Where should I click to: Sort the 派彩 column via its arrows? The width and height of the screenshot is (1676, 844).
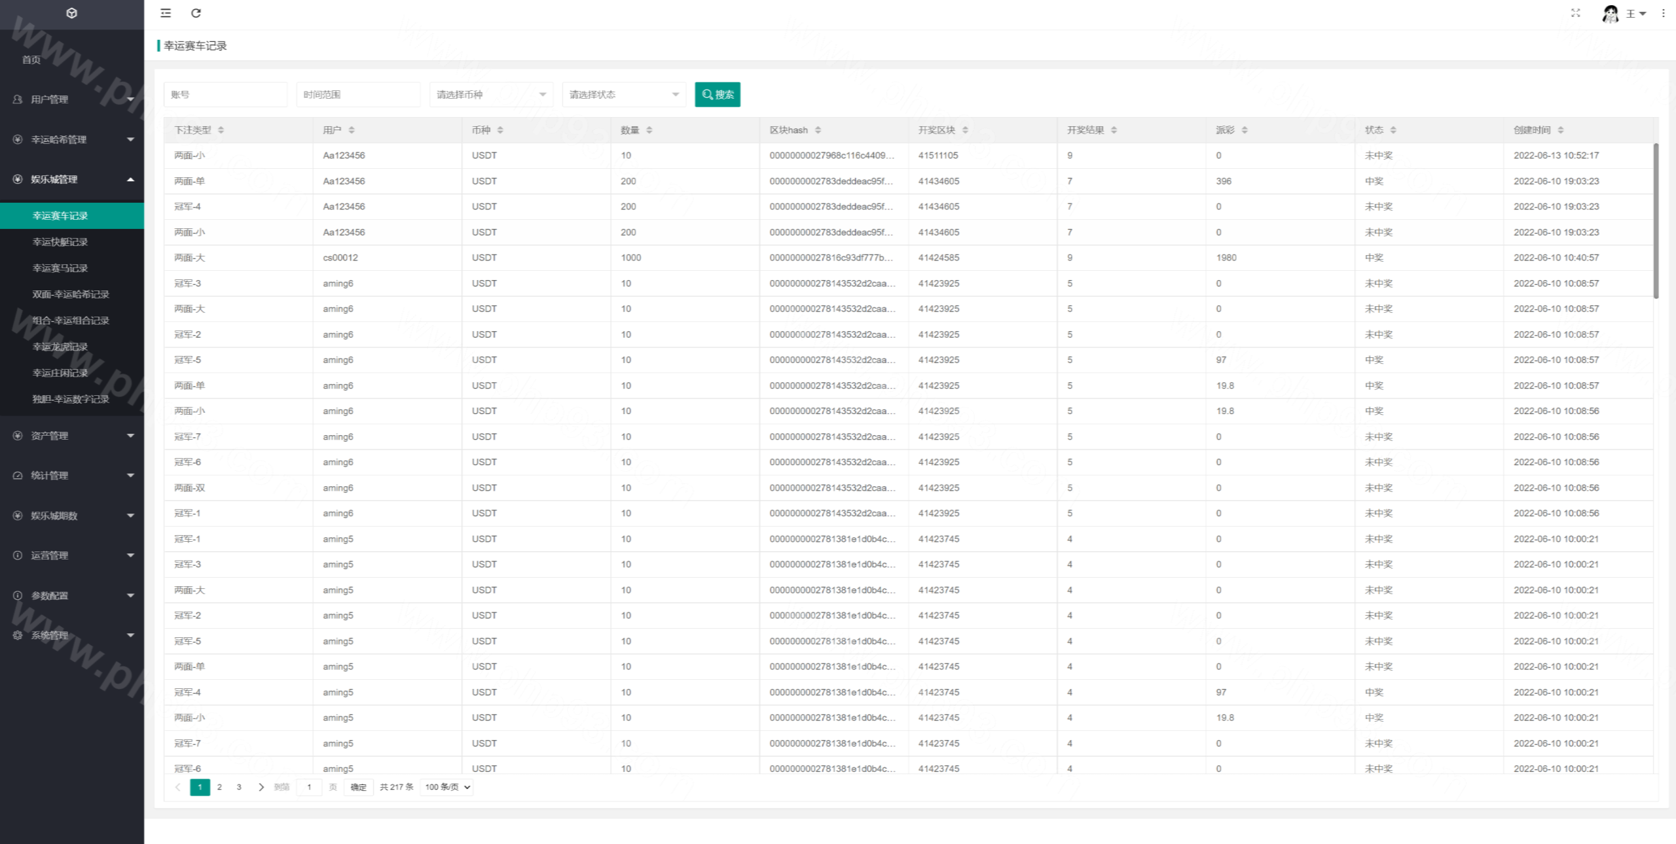pyautogui.click(x=1244, y=130)
